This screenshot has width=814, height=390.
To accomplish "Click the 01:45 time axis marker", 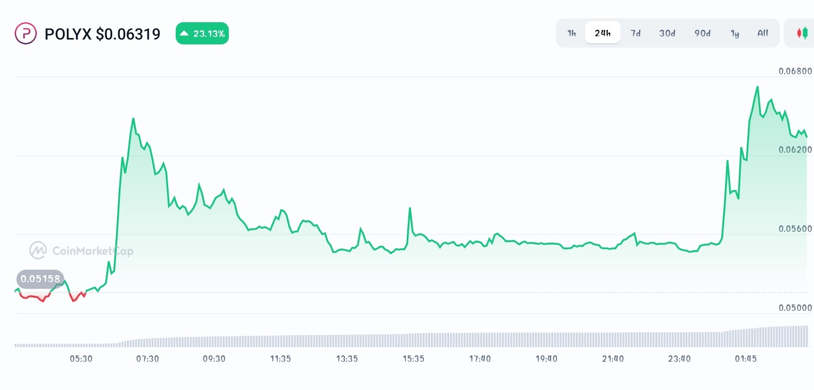I will [746, 359].
